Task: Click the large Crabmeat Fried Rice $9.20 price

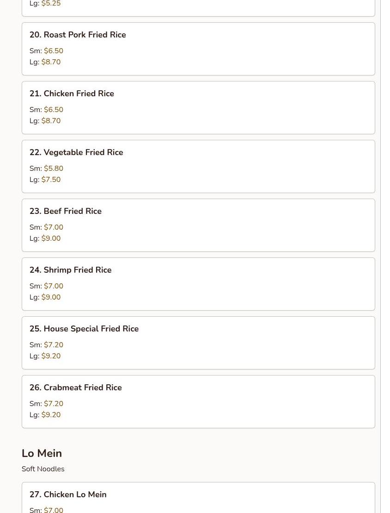Action: [51, 415]
